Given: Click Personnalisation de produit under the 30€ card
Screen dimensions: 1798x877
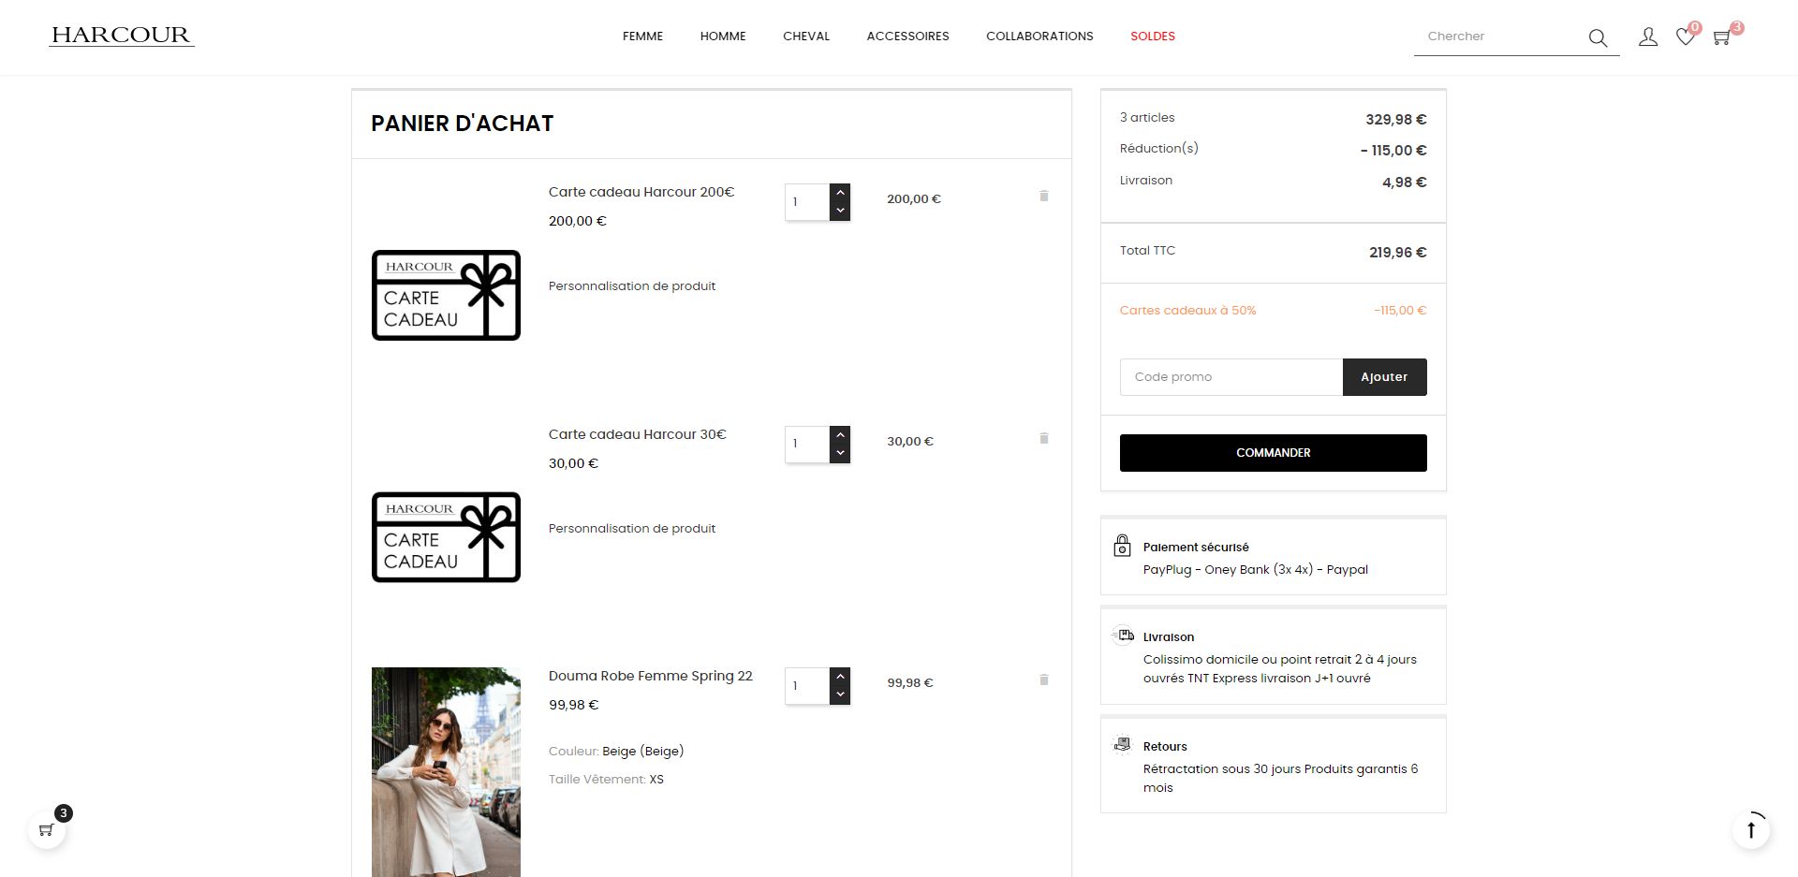Looking at the screenshot, I should [632, 529].
